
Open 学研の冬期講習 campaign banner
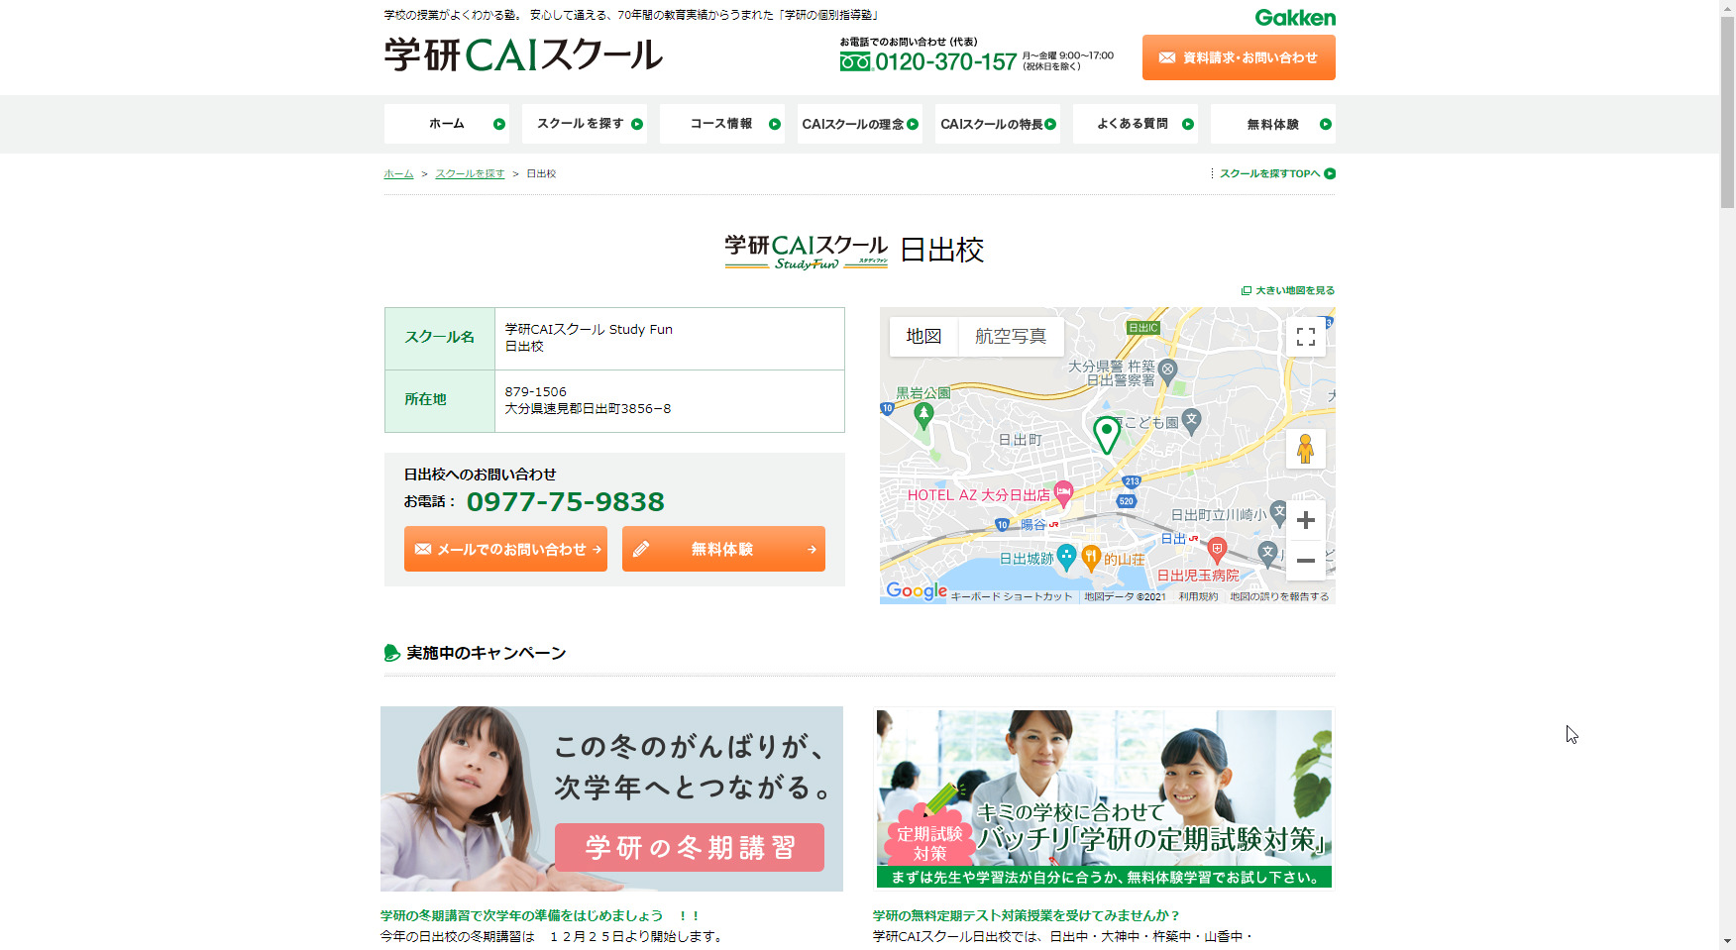(x=611, y=798)
